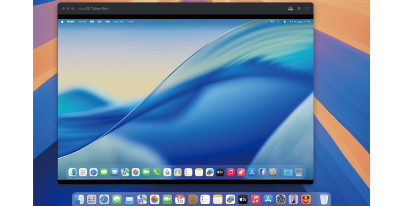Open Messages in the host dock
Image resolution: width=393 pixels, height=206 pixels.
click(117, 199)
